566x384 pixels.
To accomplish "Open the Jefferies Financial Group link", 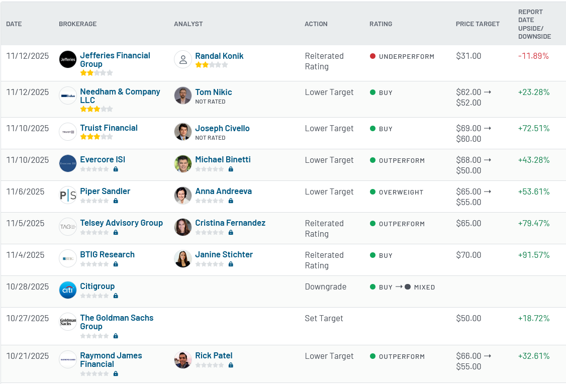I will click(115, 59).
